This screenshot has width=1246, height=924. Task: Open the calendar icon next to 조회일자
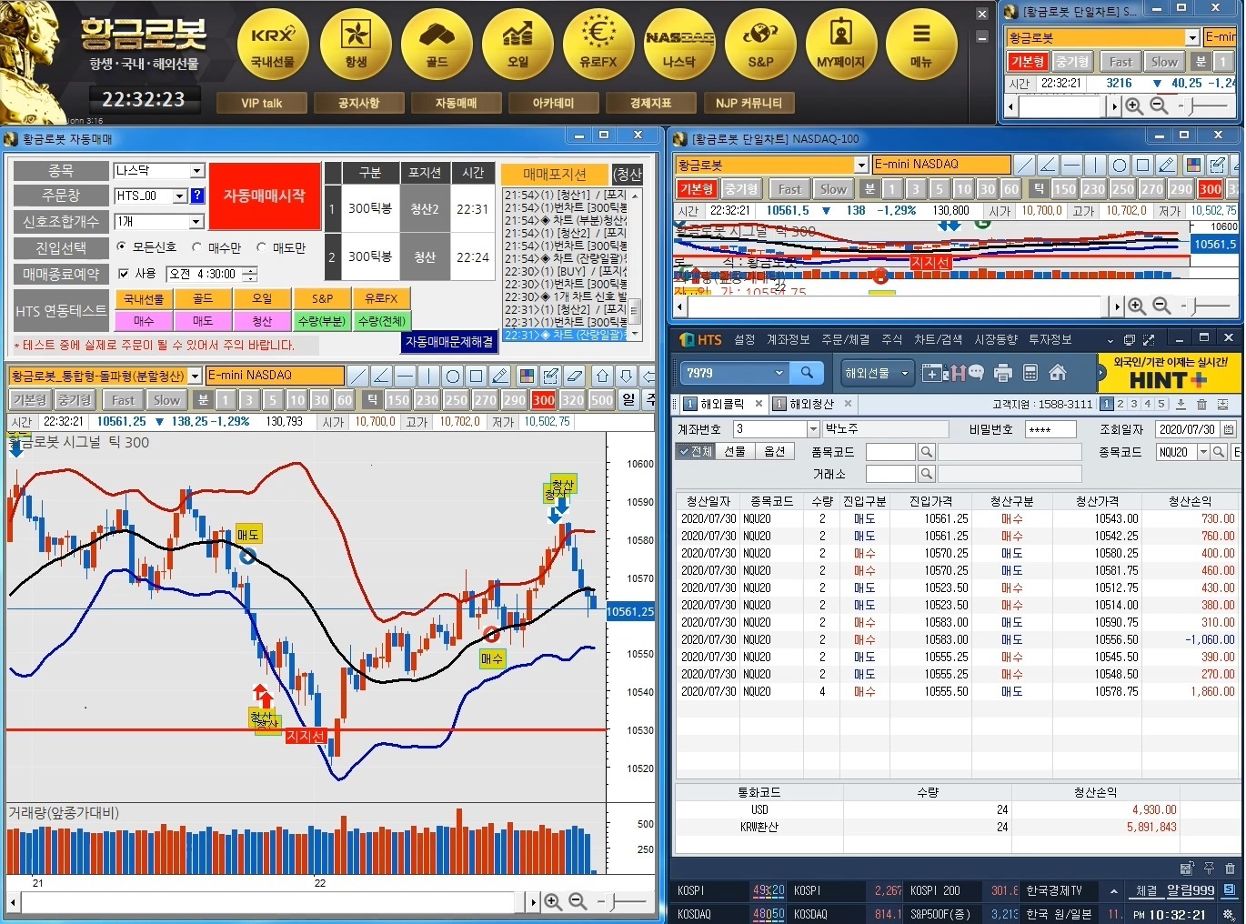point(1229,429)
